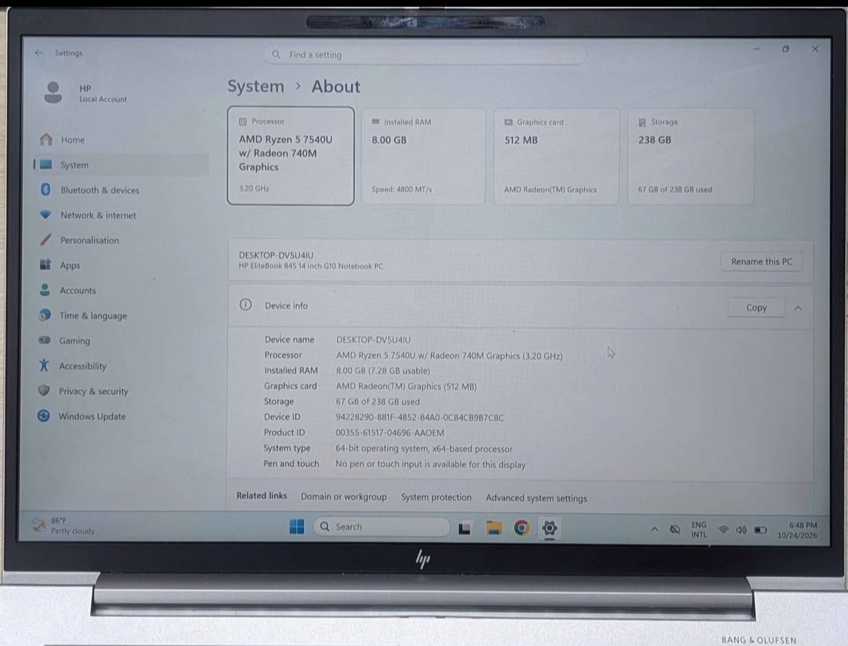Copy the device info
The image size is (848, 646).
pos(756,308)
